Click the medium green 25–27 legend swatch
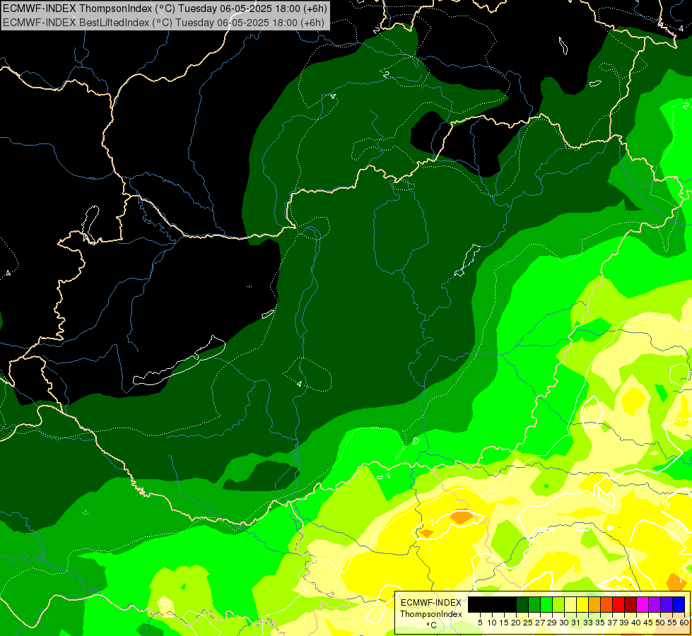The height and width of the screenshot is (636, 692). point(534,604)
